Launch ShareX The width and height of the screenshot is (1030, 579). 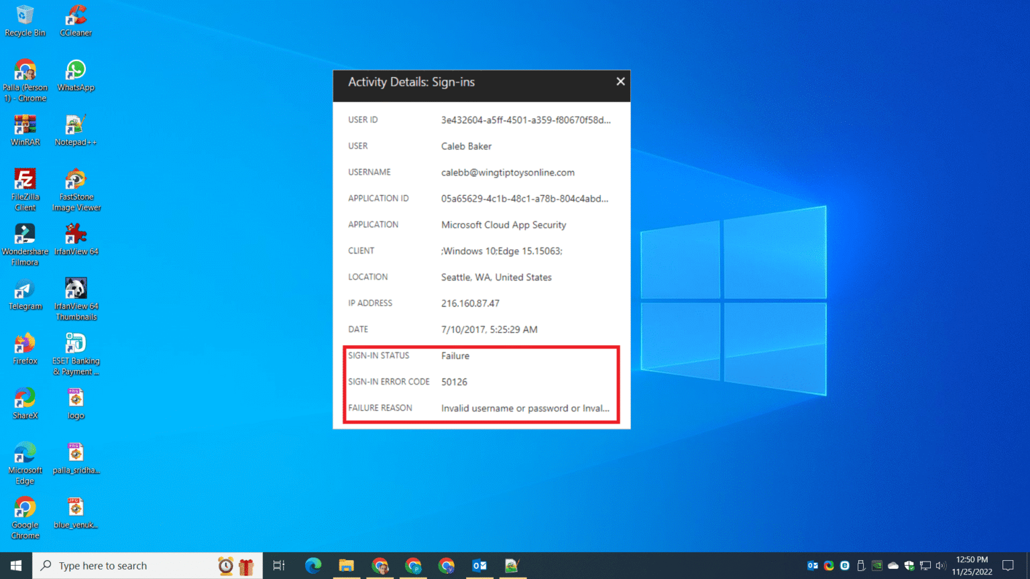(x=25, y=398)
